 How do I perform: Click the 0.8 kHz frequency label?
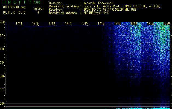coord(2,76)
